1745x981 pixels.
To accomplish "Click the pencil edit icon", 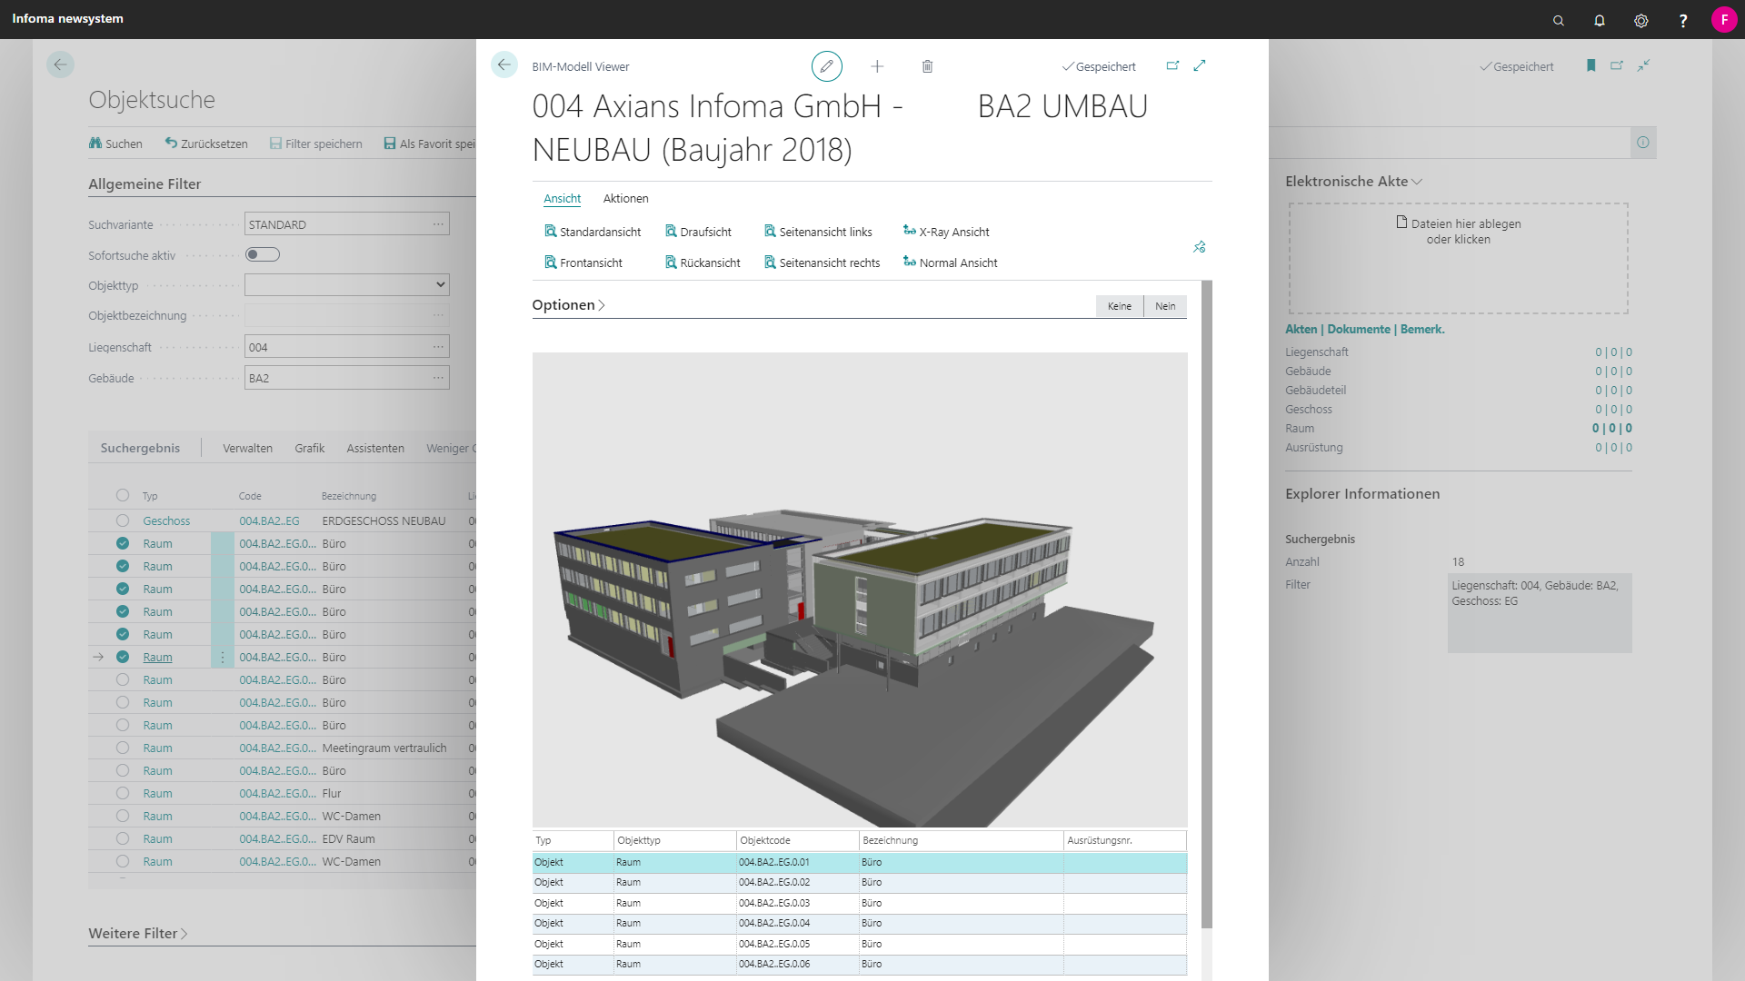I will 826,66.
